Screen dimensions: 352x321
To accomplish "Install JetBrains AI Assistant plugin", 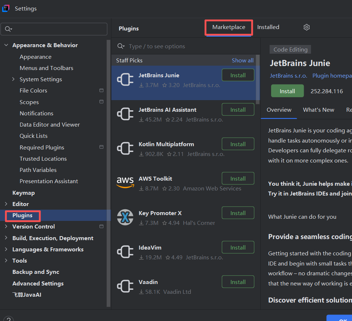I will click(x=238, y=110).
